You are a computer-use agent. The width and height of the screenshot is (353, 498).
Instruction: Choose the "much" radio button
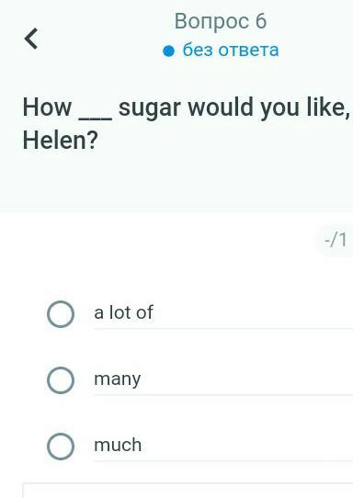tap(61, 447)
